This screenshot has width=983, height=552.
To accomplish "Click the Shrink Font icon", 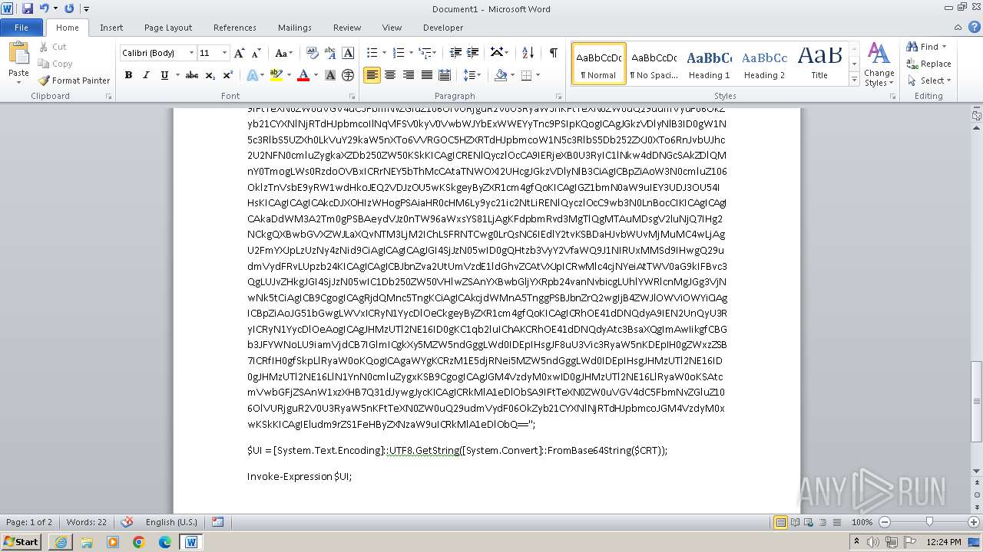I will tap(257, 53).
